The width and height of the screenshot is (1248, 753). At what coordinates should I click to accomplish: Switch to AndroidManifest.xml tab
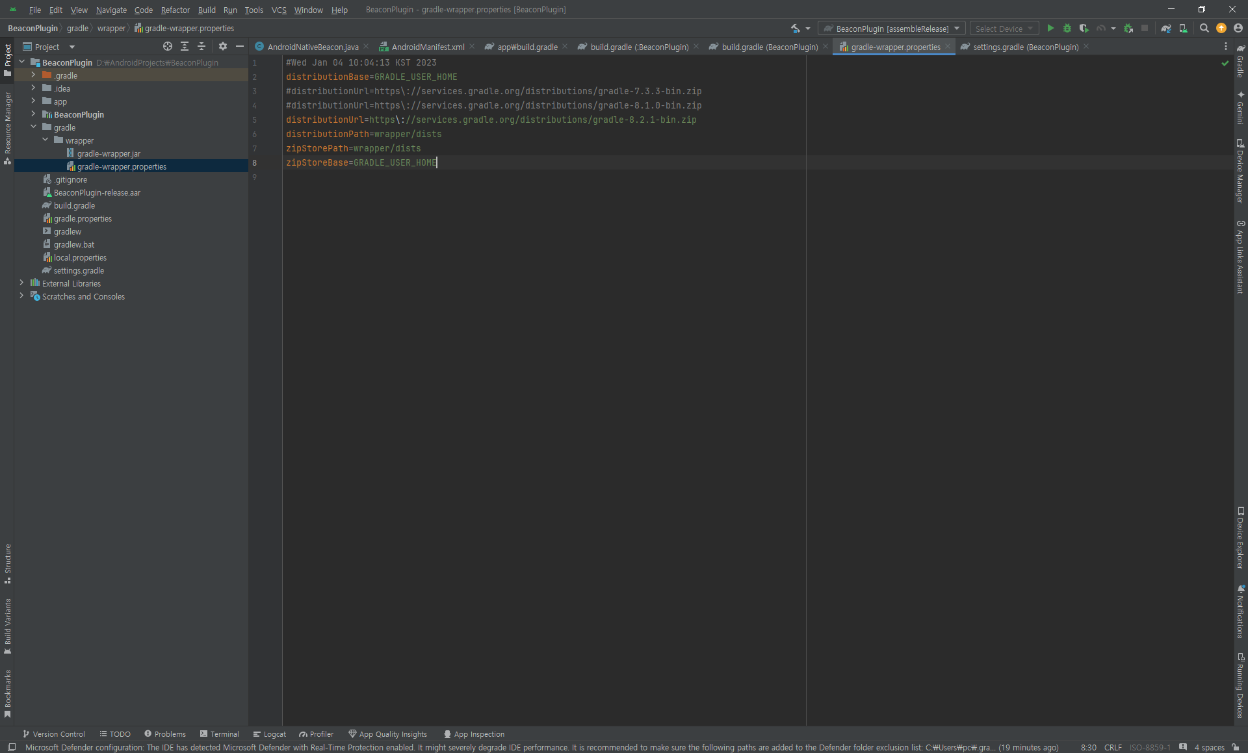[x=427, y=47]
